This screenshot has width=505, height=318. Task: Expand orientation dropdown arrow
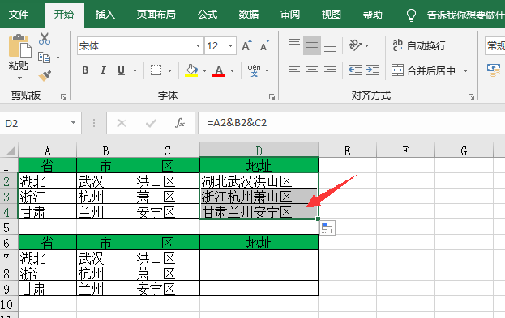coord(367,45)
